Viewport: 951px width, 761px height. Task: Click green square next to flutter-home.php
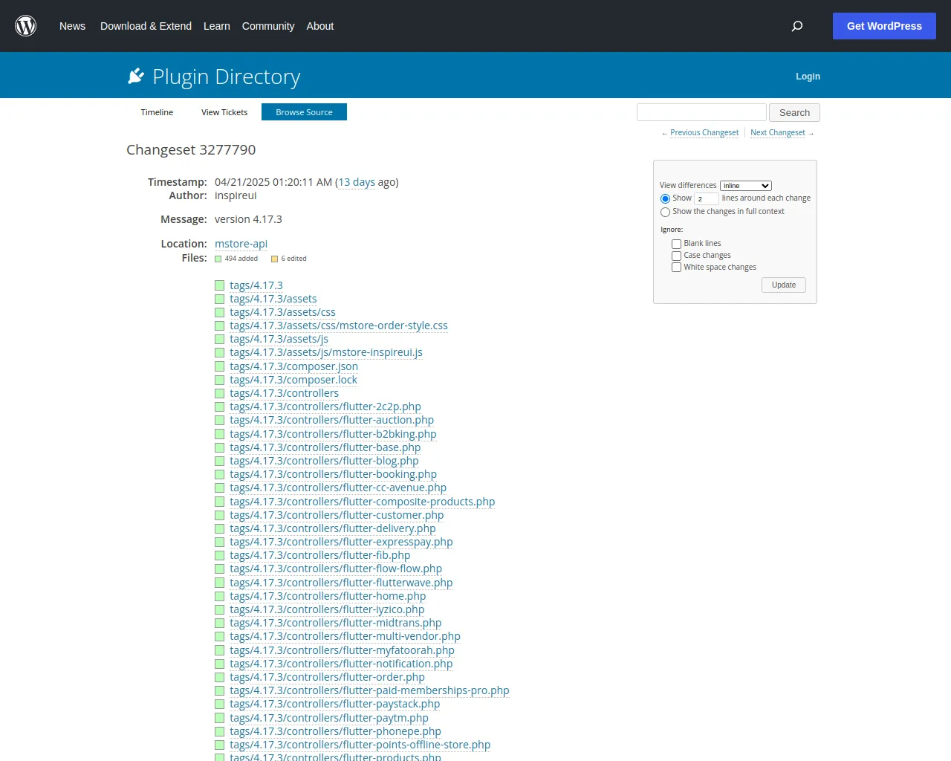[x=219, y=596]
